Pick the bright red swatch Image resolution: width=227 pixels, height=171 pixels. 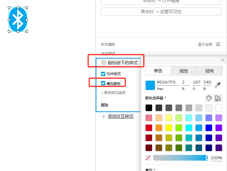click(149, 128)
